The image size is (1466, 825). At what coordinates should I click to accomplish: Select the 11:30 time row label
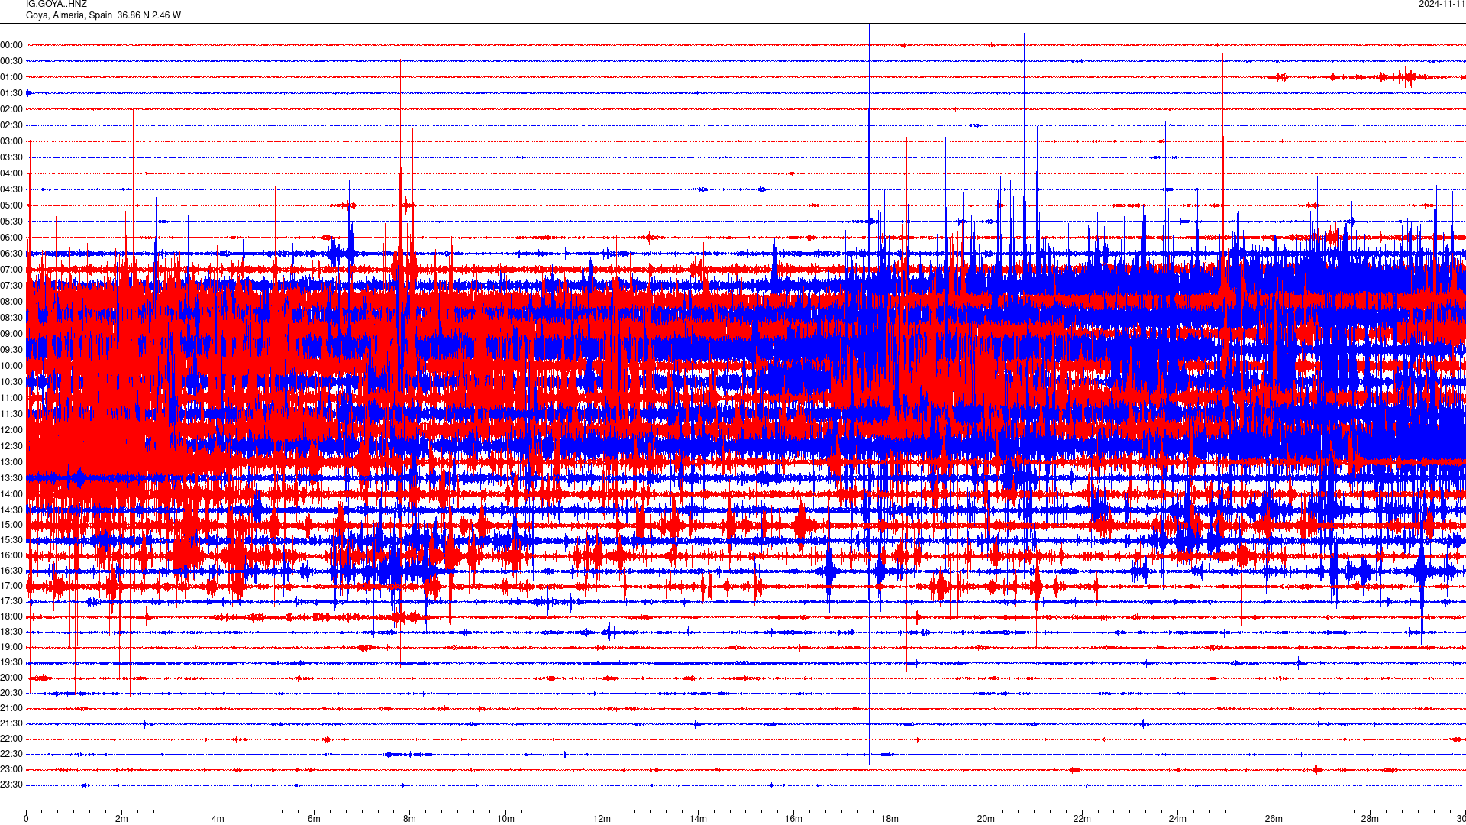[x=11, y=414]
